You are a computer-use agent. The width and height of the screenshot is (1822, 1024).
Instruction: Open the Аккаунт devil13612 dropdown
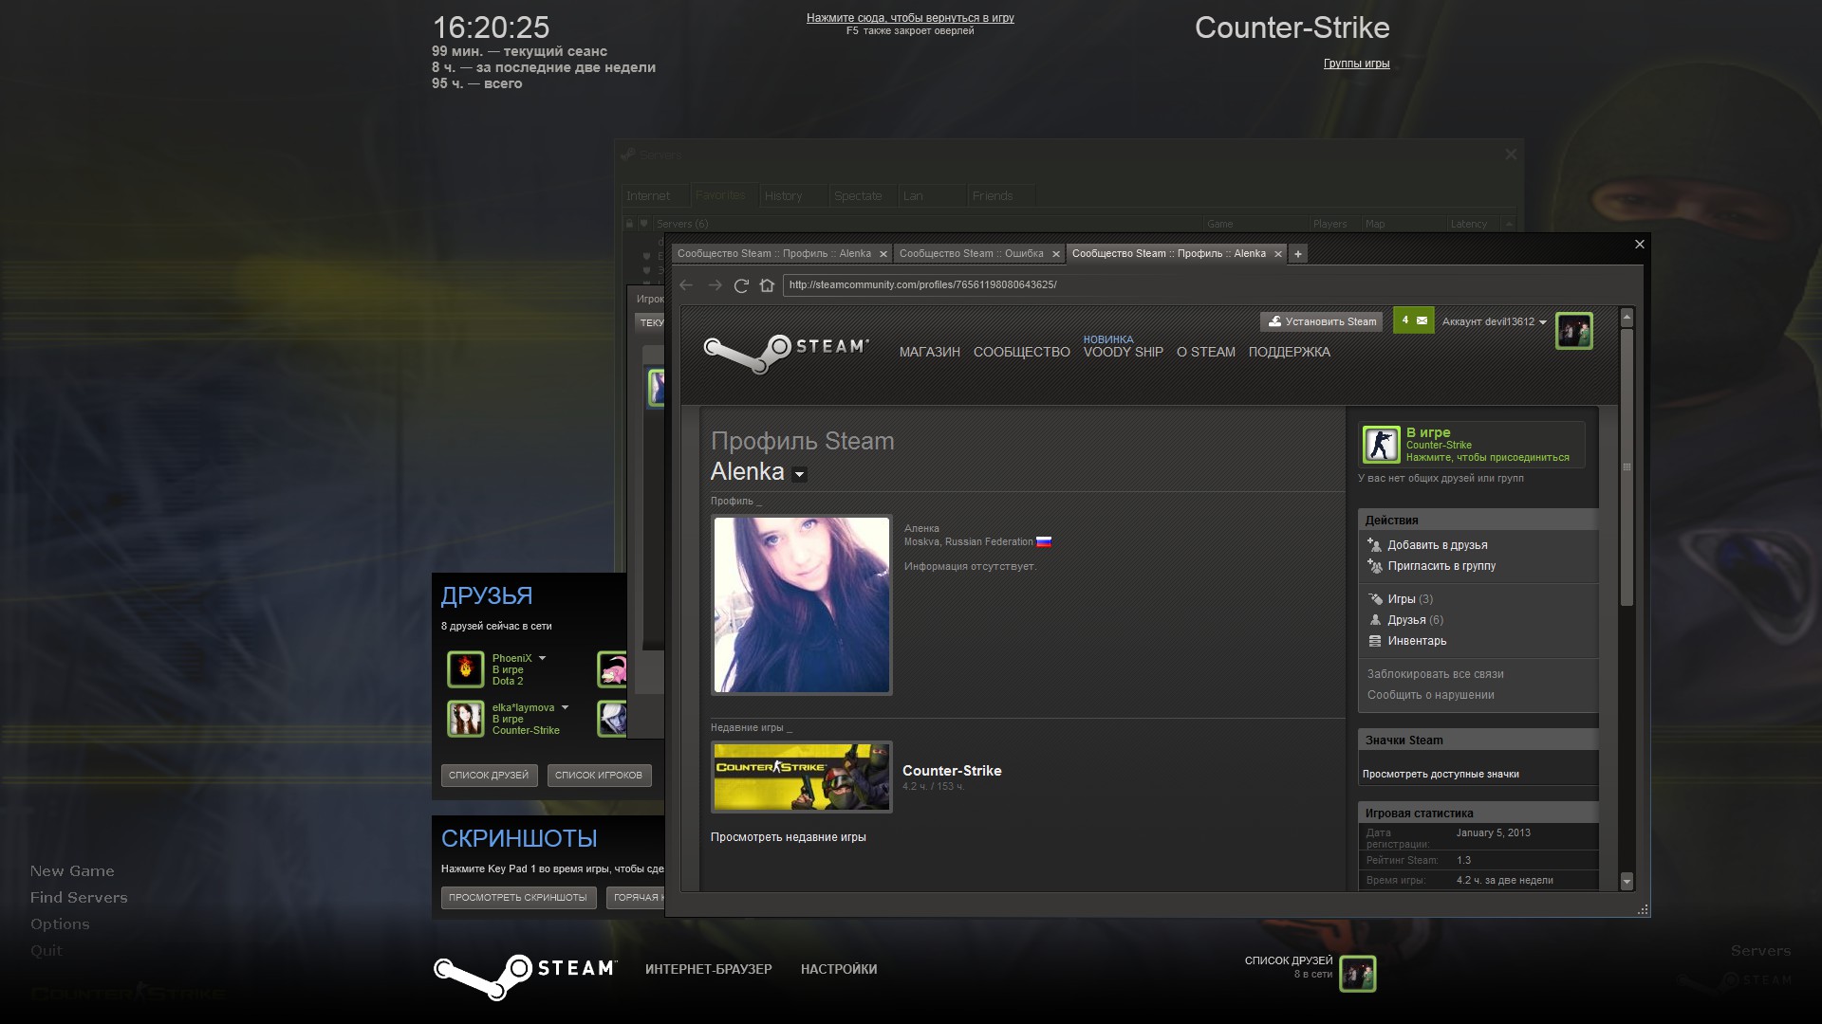[1494, 322]
